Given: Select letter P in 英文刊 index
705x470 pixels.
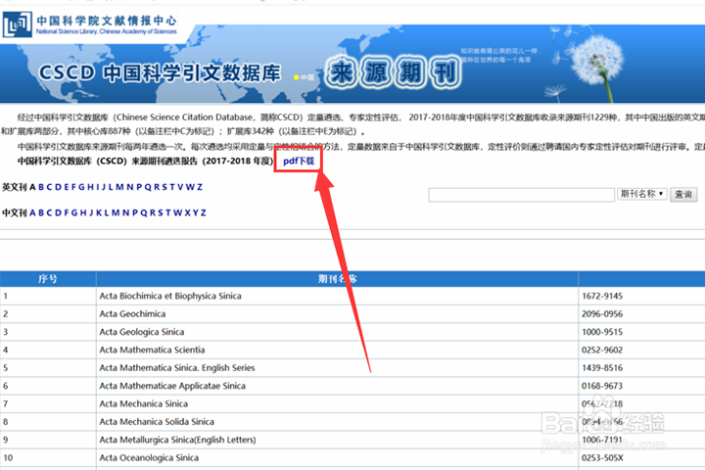Looking at the screenshot, I should pos(139,187).
